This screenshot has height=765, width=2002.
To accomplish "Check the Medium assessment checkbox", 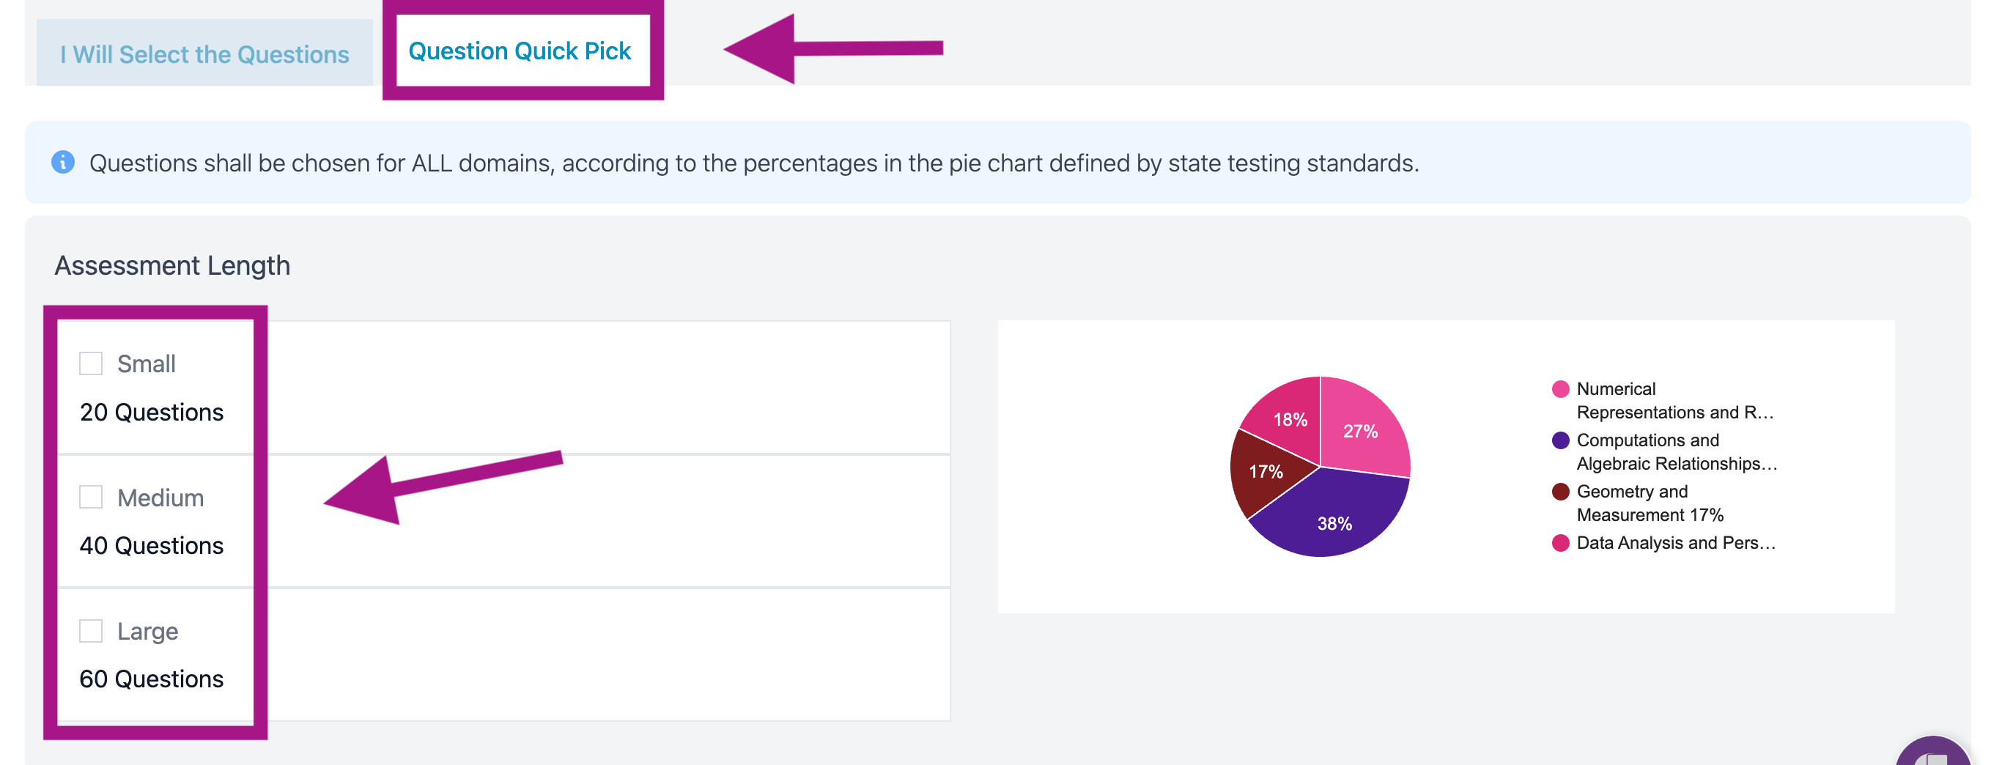I will [x=91, y=497].
